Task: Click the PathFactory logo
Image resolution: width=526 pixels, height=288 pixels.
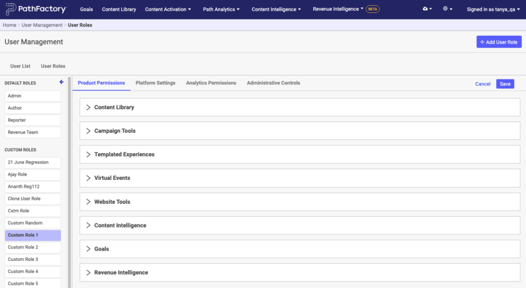Action: coord(36,9)
